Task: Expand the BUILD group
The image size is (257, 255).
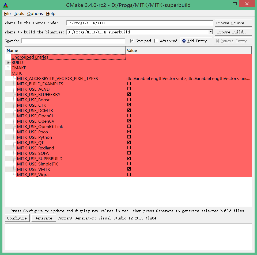Action: (8, 63)
